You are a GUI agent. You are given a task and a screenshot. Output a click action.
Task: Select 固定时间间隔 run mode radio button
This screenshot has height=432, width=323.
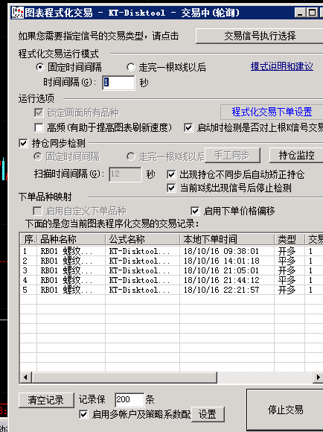(x=40, y=67)
